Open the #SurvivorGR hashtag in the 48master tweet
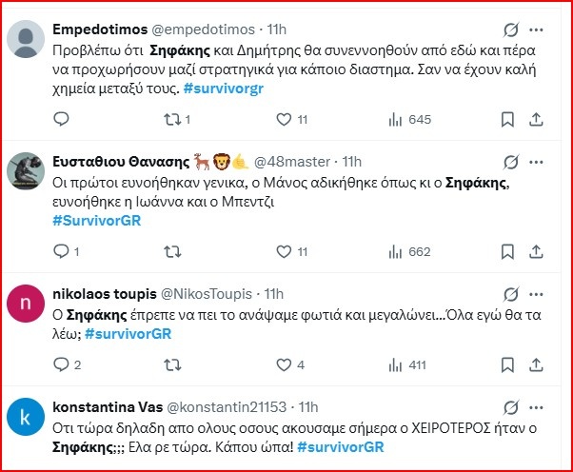 pos(100,221)
